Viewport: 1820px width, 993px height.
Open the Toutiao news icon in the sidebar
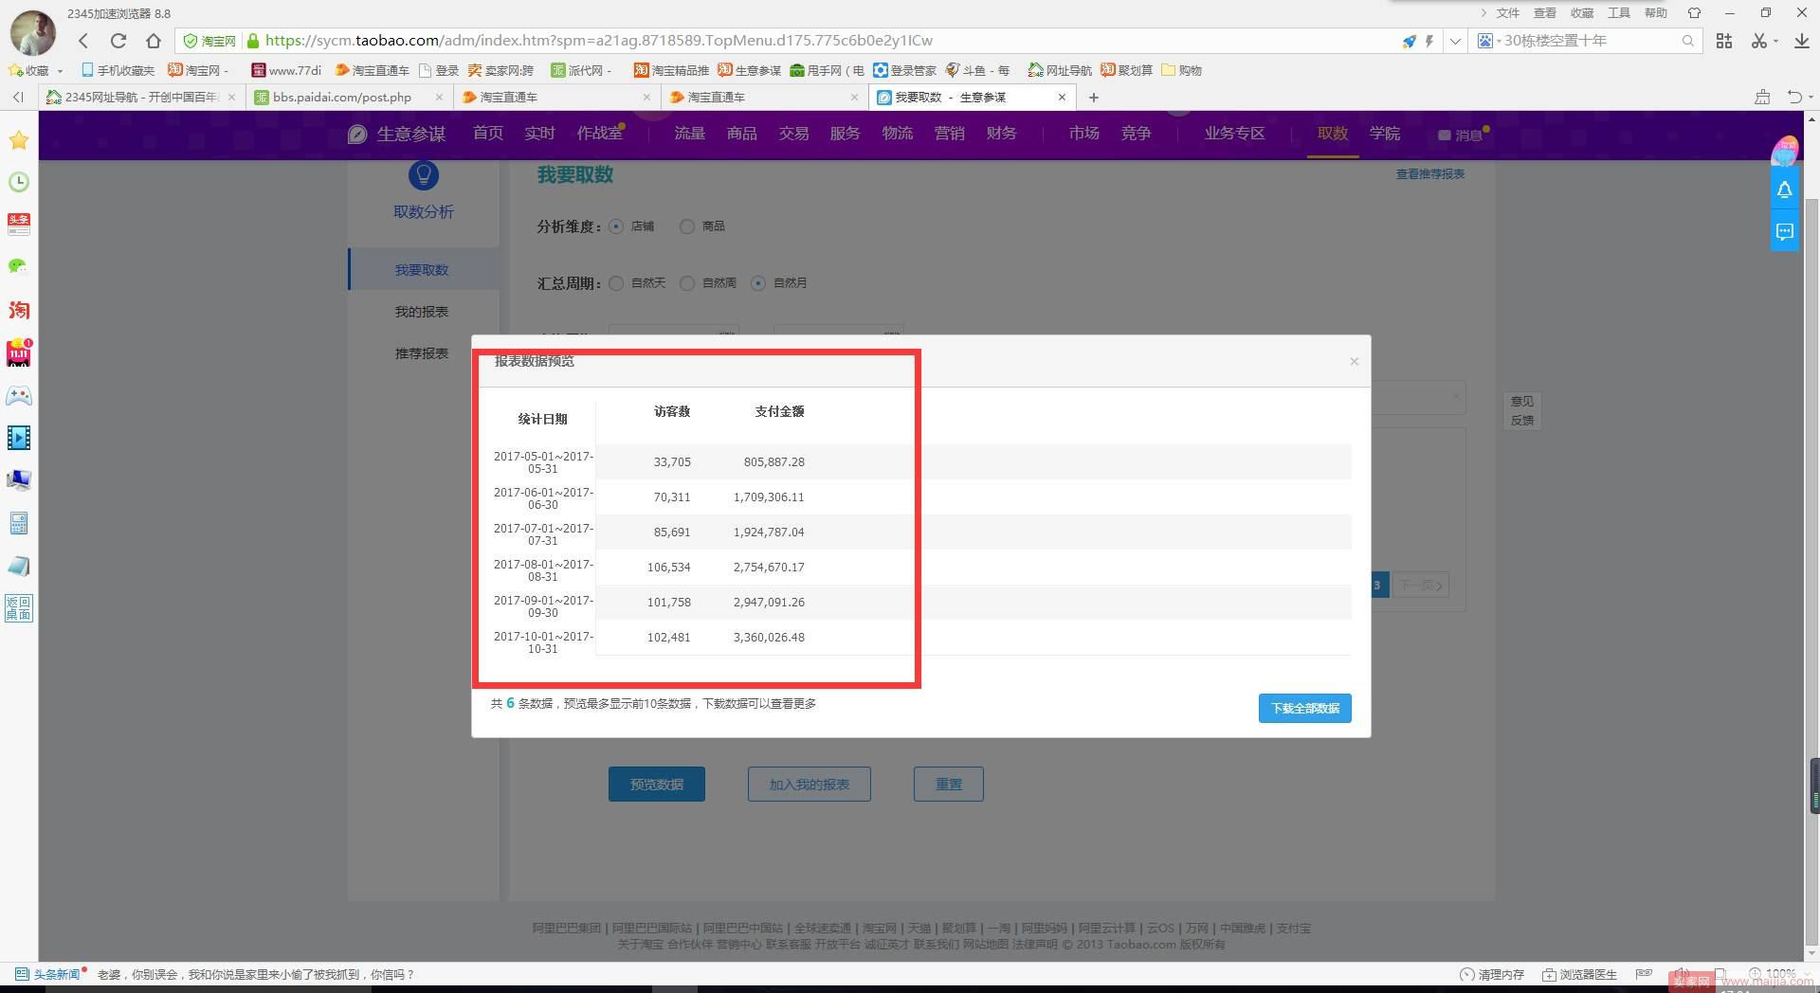point(19,225)
